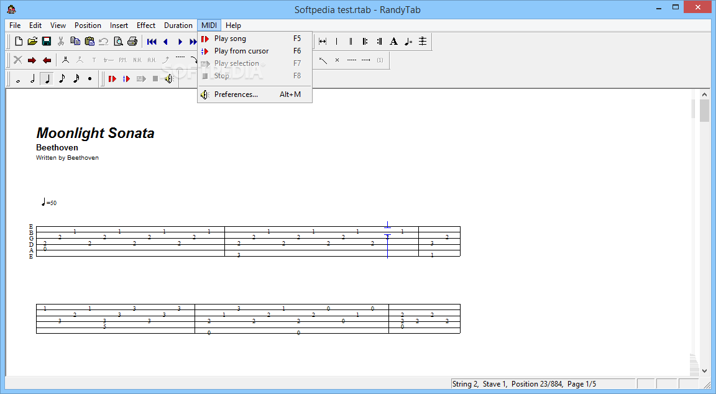
Task: Move one position left with blue arrow
Action: pyautogui.click(x=166, y=42)
